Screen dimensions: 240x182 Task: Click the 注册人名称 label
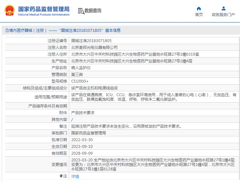[57, 47]
